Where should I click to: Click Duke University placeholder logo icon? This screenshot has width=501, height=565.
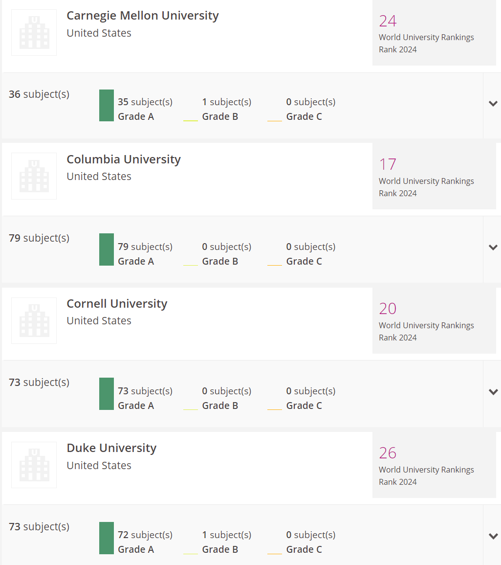click(34, 465)
